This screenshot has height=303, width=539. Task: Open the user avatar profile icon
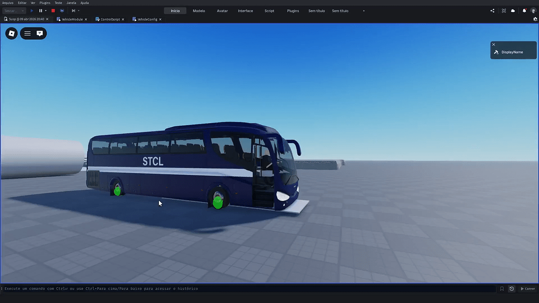coord(533,11)
